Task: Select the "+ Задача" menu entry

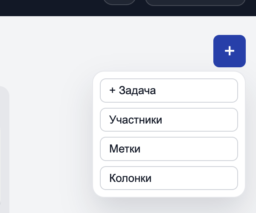Action: pyautogui.click(x=169, y=90)
